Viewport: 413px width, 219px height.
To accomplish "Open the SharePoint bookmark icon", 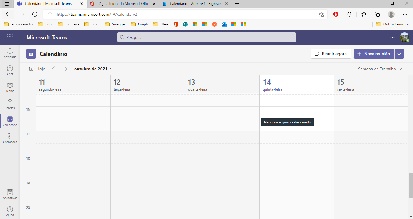I will point(185,24).
